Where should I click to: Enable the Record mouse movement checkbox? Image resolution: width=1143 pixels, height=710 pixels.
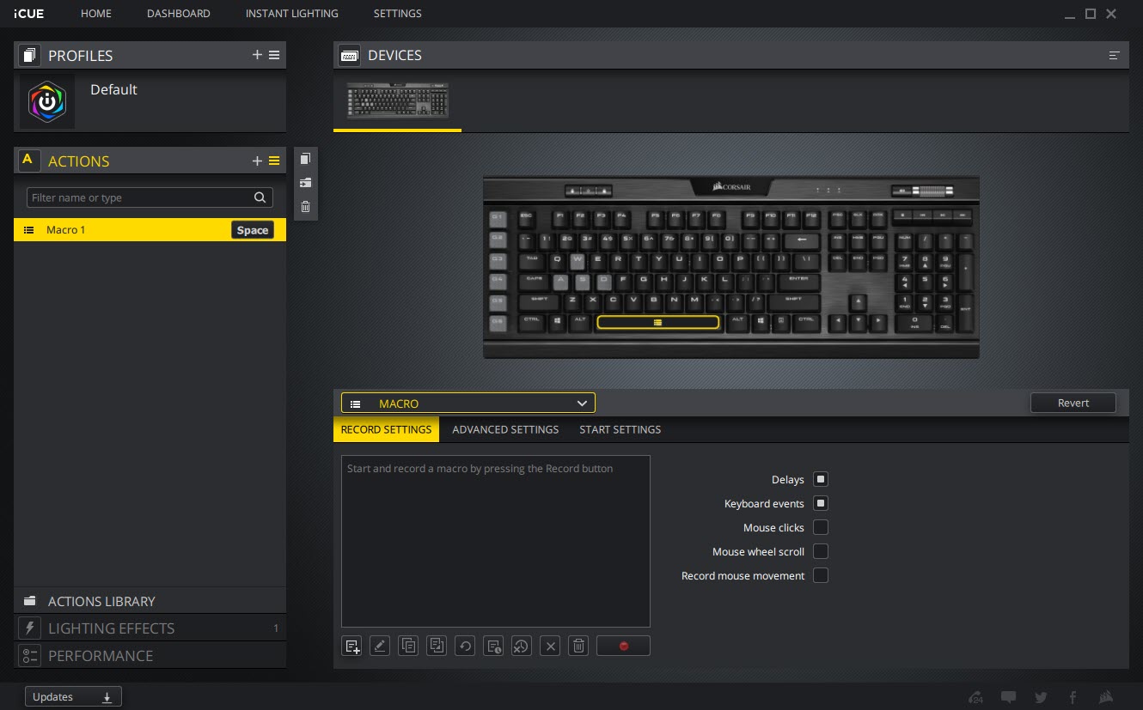821,575
